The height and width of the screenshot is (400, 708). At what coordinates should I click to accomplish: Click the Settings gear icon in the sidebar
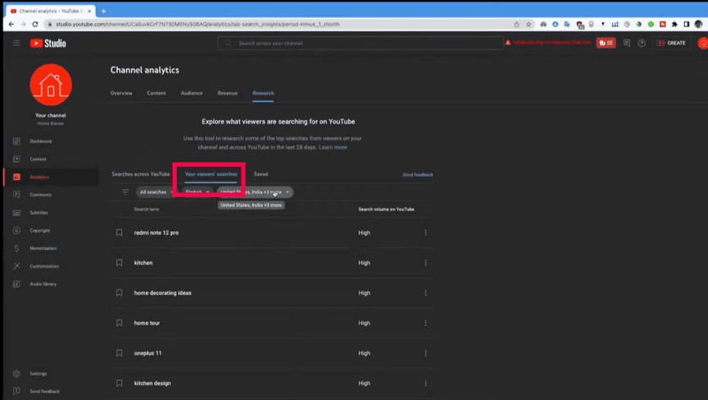point(17,374)
